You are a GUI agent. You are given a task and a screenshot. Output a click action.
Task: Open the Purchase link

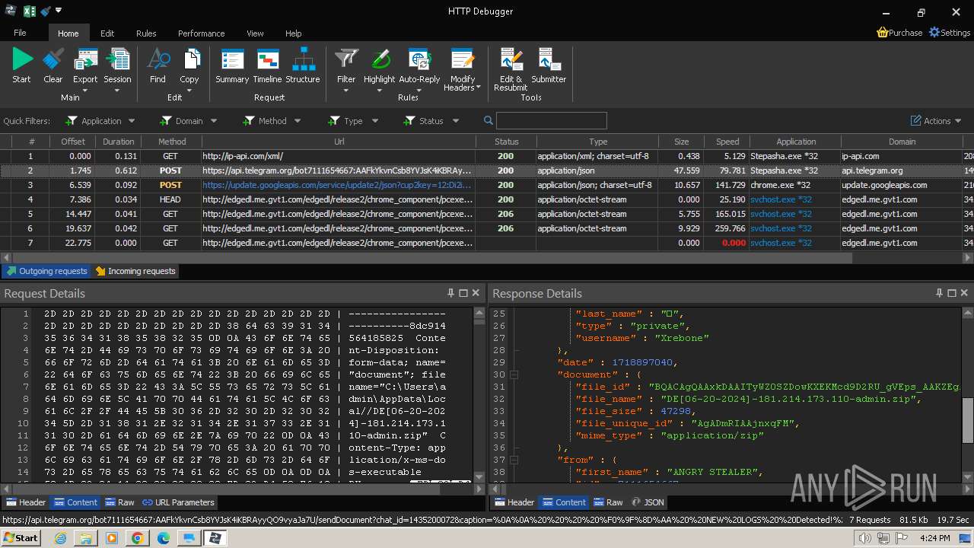[899, 33]
